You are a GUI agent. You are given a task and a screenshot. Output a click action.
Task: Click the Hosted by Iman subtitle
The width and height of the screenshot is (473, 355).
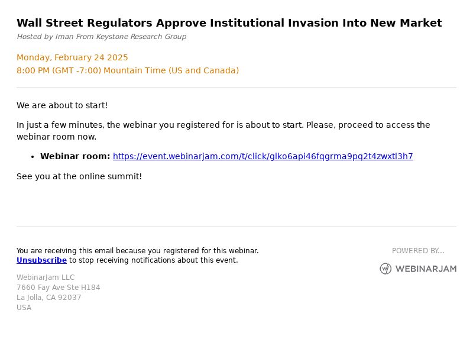pos(101,37)
